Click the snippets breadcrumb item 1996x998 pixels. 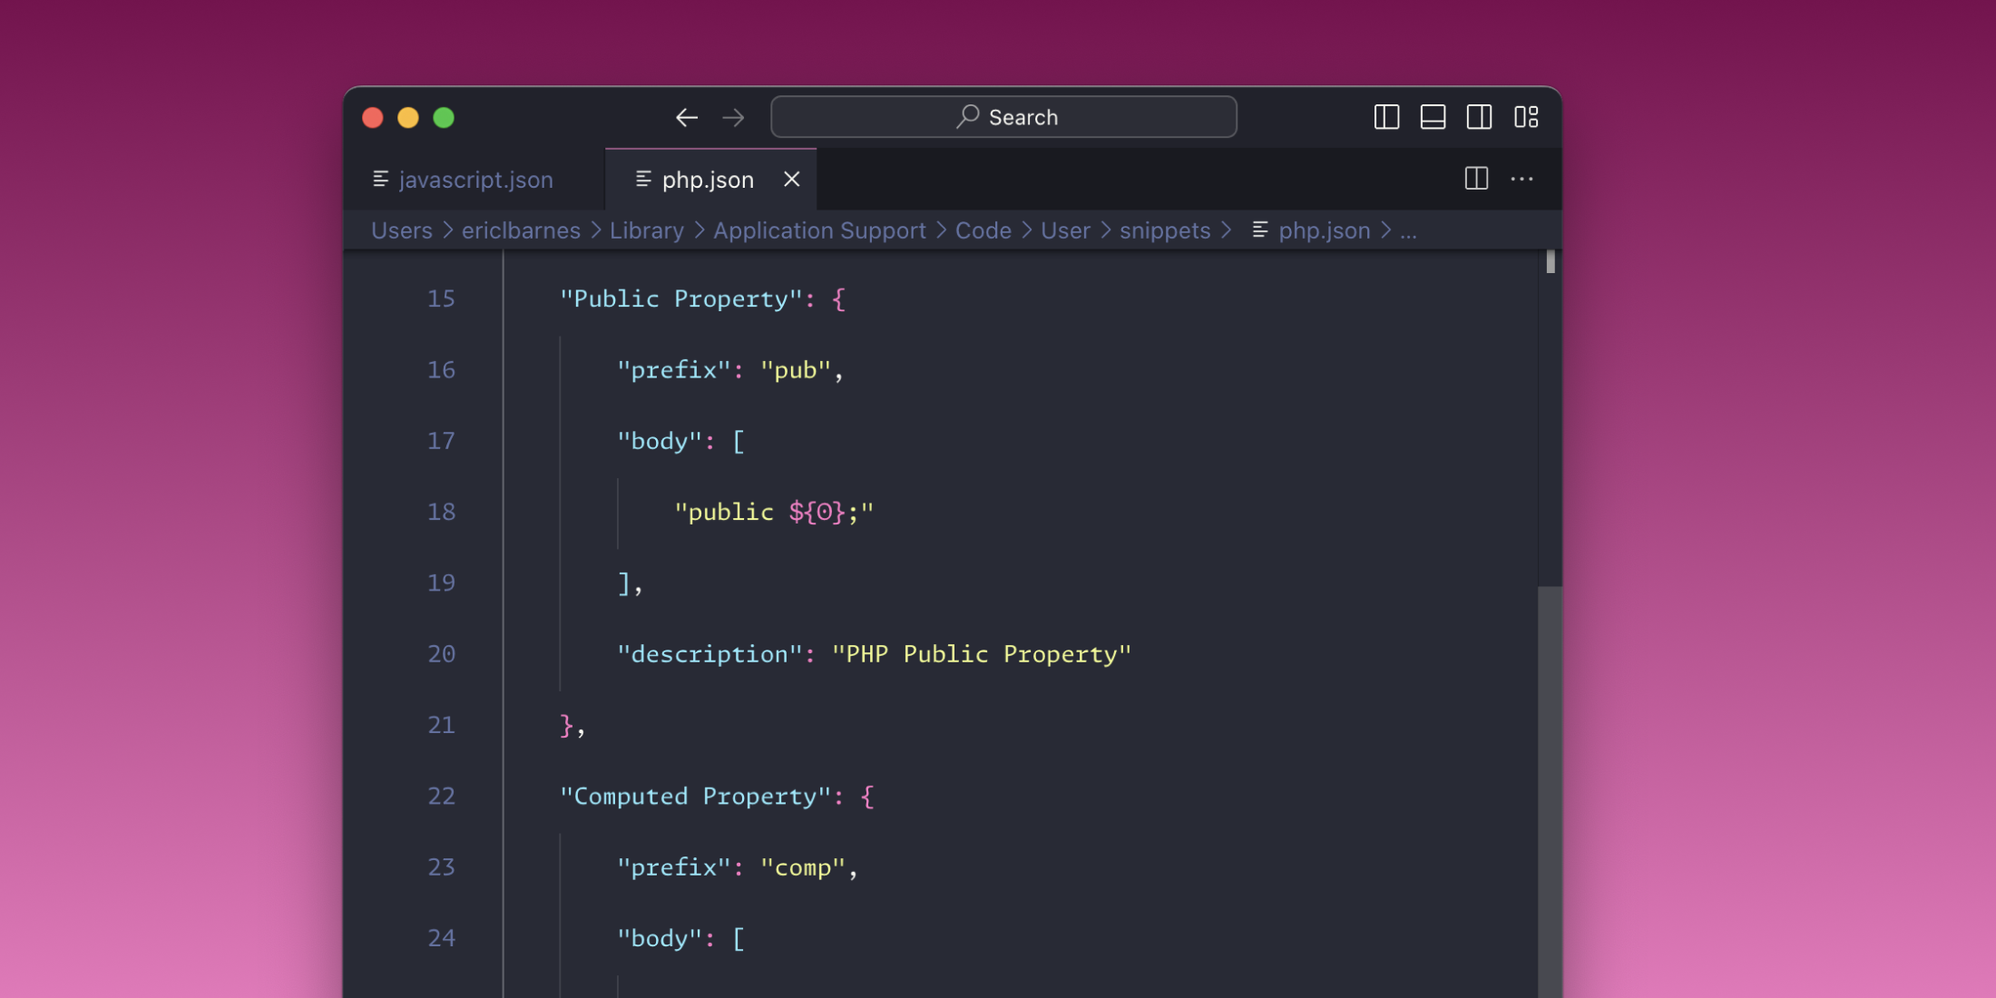point(1165,230)
